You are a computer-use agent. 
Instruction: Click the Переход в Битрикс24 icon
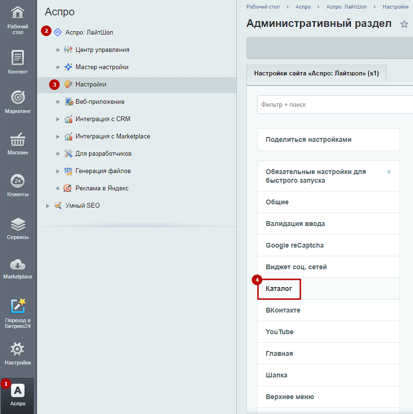point(18,306)
